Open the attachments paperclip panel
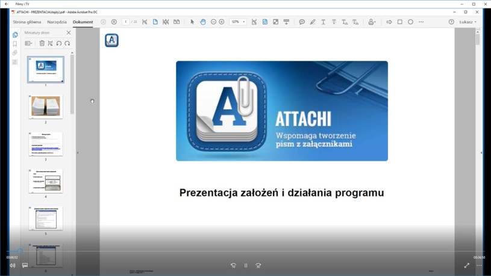Image resolution: width=491 pixels, height=276 pixels. pos(15,53)
